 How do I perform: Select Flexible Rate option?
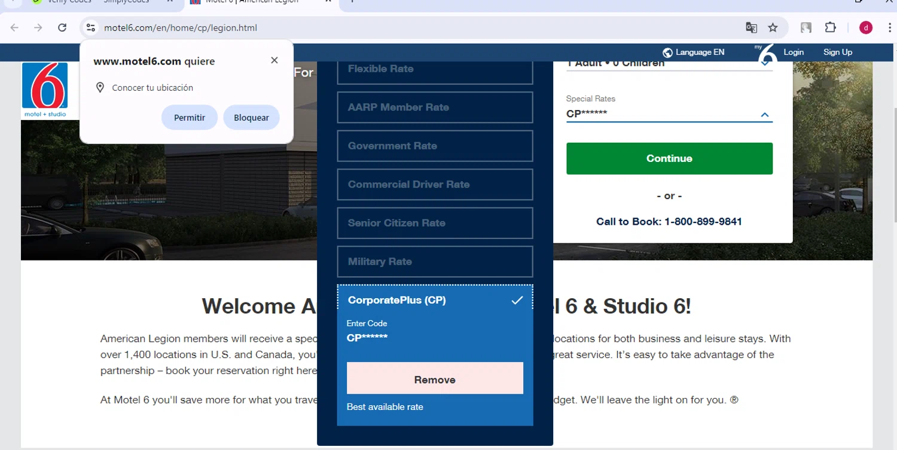click(435, 71)
